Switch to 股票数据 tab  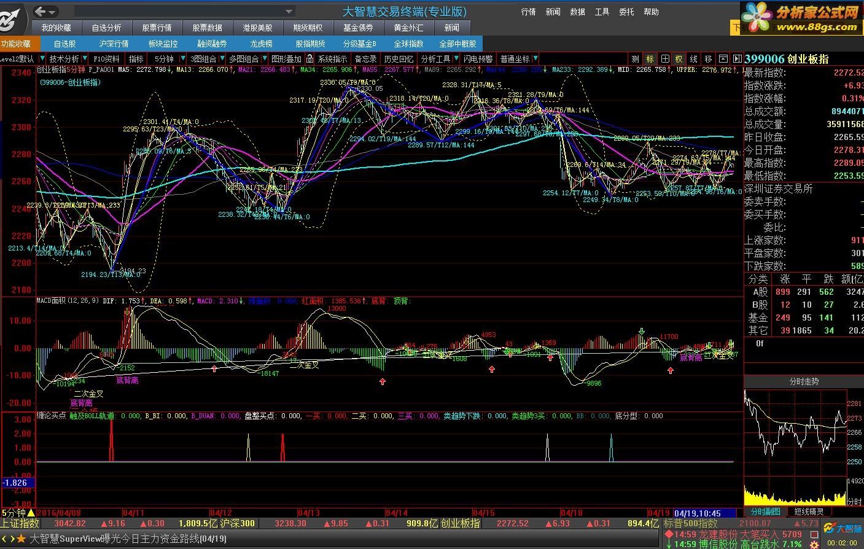(208, 28)
